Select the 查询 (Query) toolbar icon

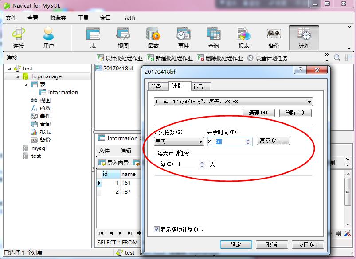coord(214,38)
